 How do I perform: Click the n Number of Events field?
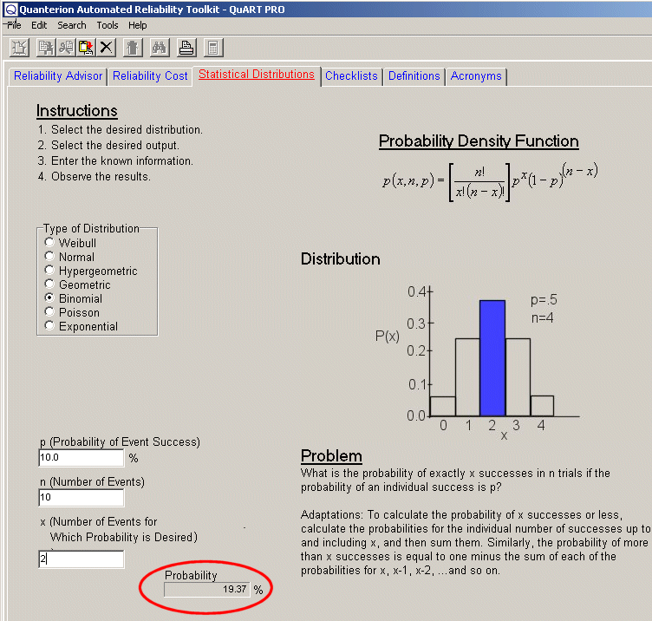pos(81,498)
